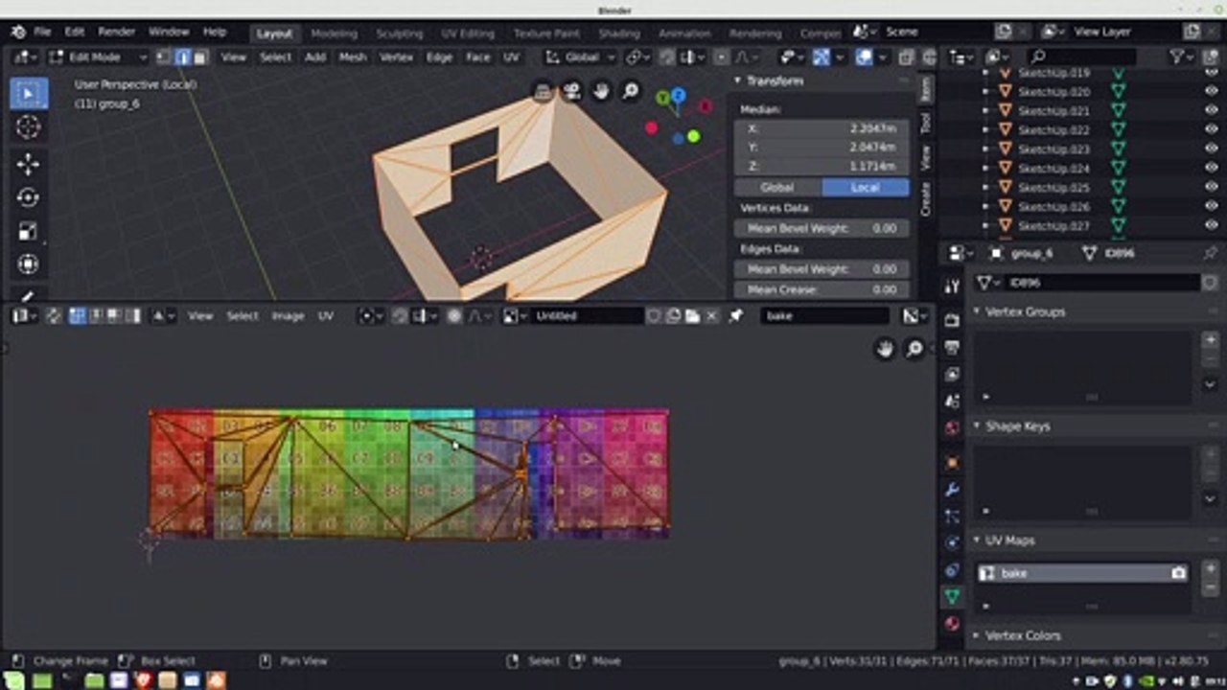The width and height of the screenshot is (1227, 690).
Task: Open image folder icon in UV editor header
Action: tap(692, 315)
